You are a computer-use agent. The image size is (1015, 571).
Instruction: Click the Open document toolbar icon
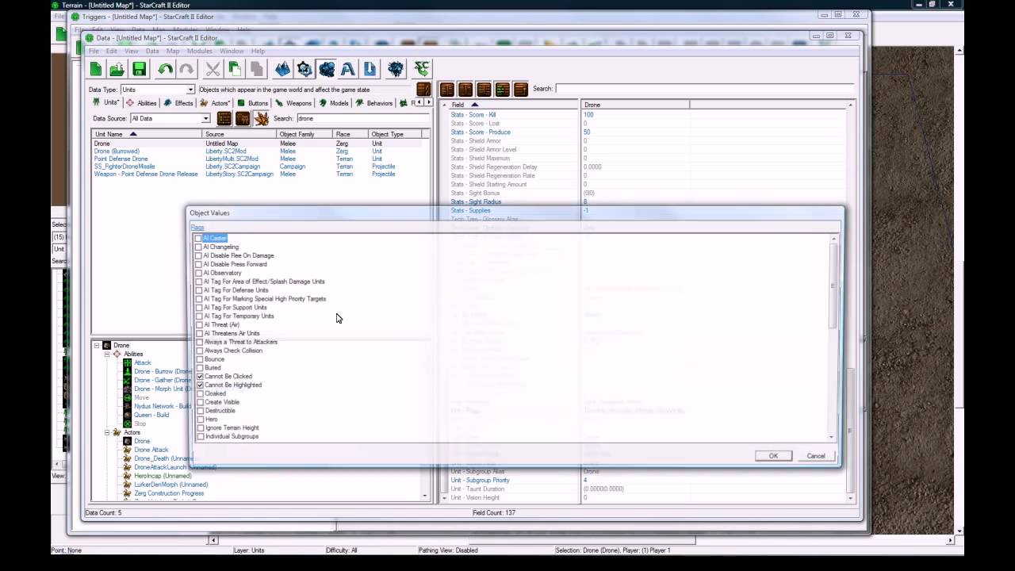117,69
